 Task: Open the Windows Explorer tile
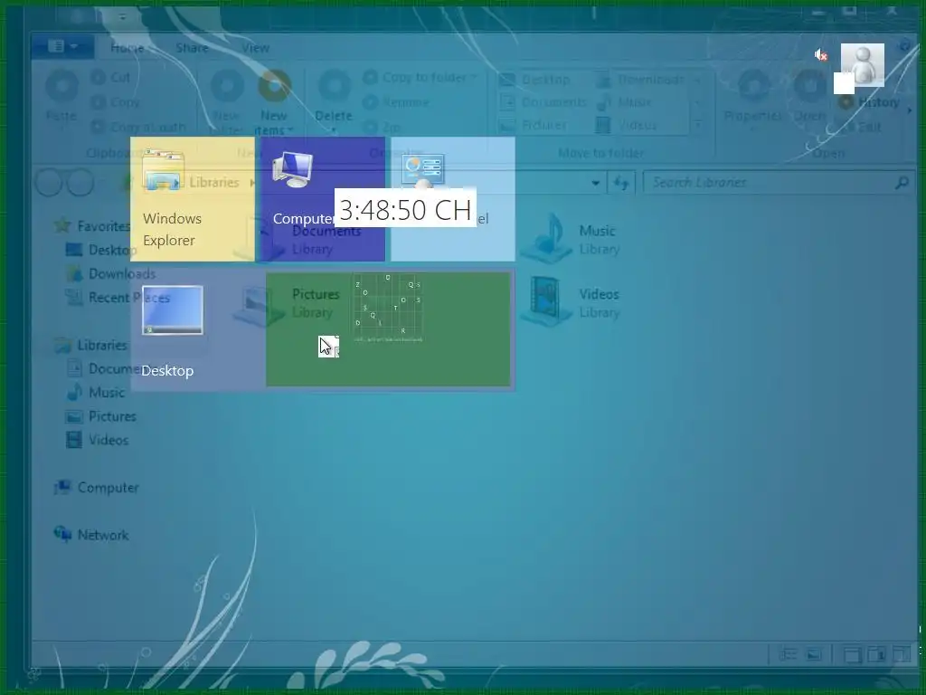(193, 199)
